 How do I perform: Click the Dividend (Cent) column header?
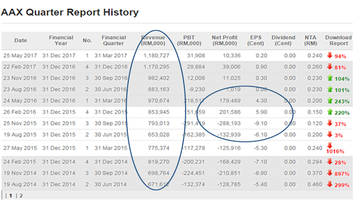pos(283,40)
